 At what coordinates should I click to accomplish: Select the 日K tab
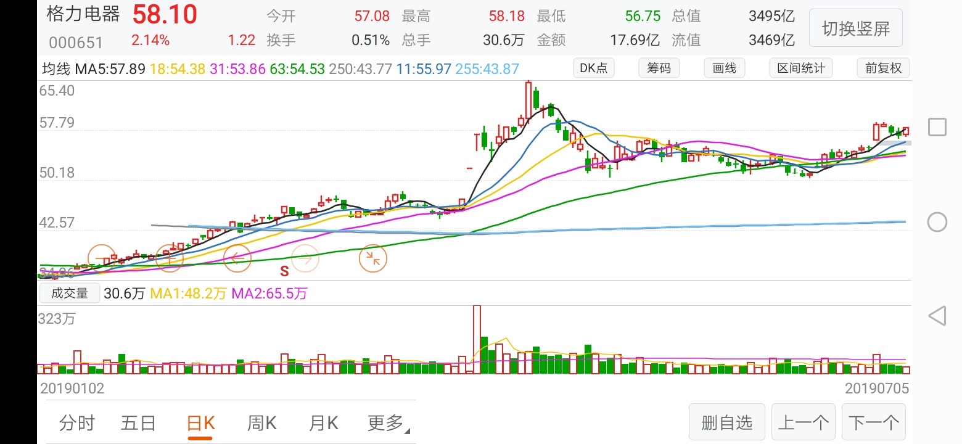point(200,423)
